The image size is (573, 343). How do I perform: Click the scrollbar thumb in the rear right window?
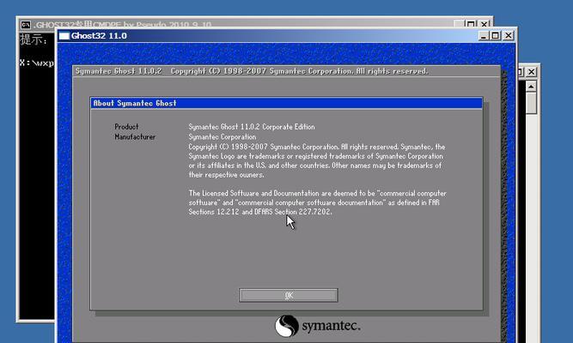click(531, 103)
